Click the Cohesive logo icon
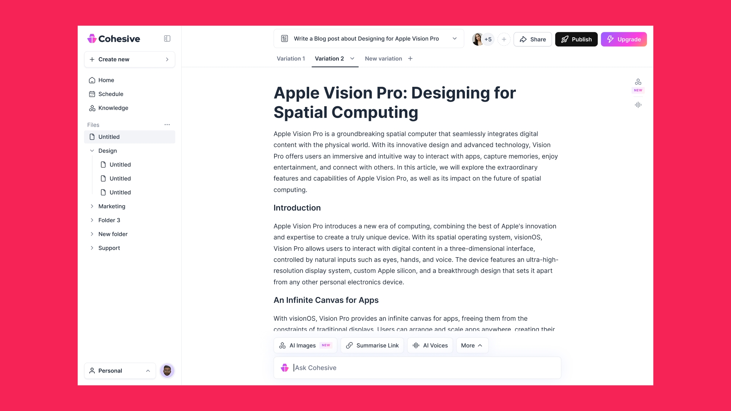Image resolution: width=731 pixels, height=411 pixels. click(x=92, y=38)
